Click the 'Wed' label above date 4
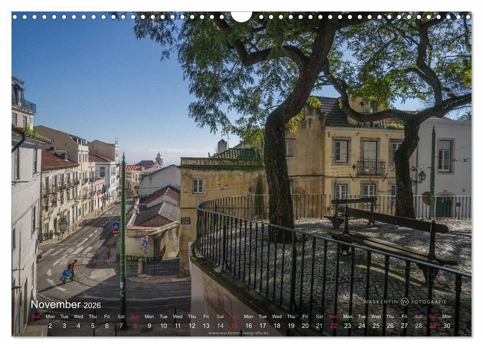 click(x=78, y=316)
